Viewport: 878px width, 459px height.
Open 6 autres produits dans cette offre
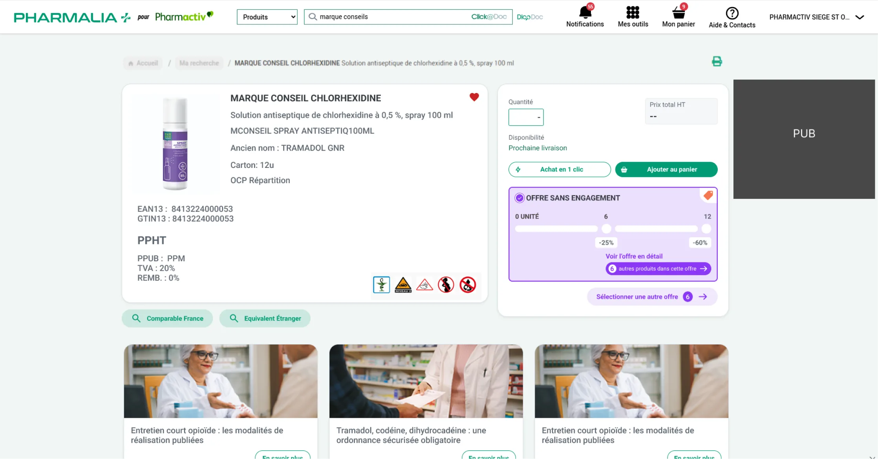click(658, 269)
